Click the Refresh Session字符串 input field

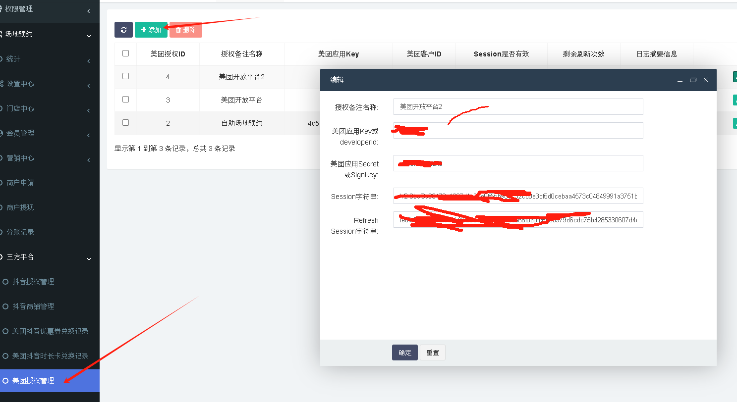tap(518, 219)
